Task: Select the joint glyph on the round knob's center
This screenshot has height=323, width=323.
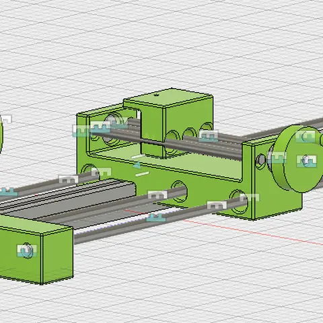Action: point(307,161)
